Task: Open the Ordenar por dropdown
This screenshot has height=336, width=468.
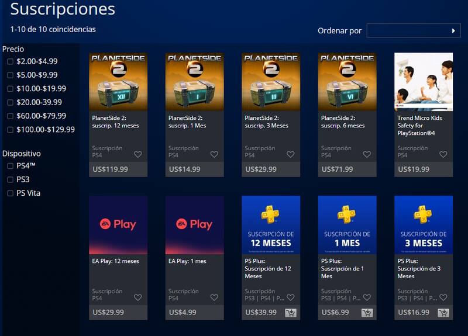Action: click(x=414, y=31)
